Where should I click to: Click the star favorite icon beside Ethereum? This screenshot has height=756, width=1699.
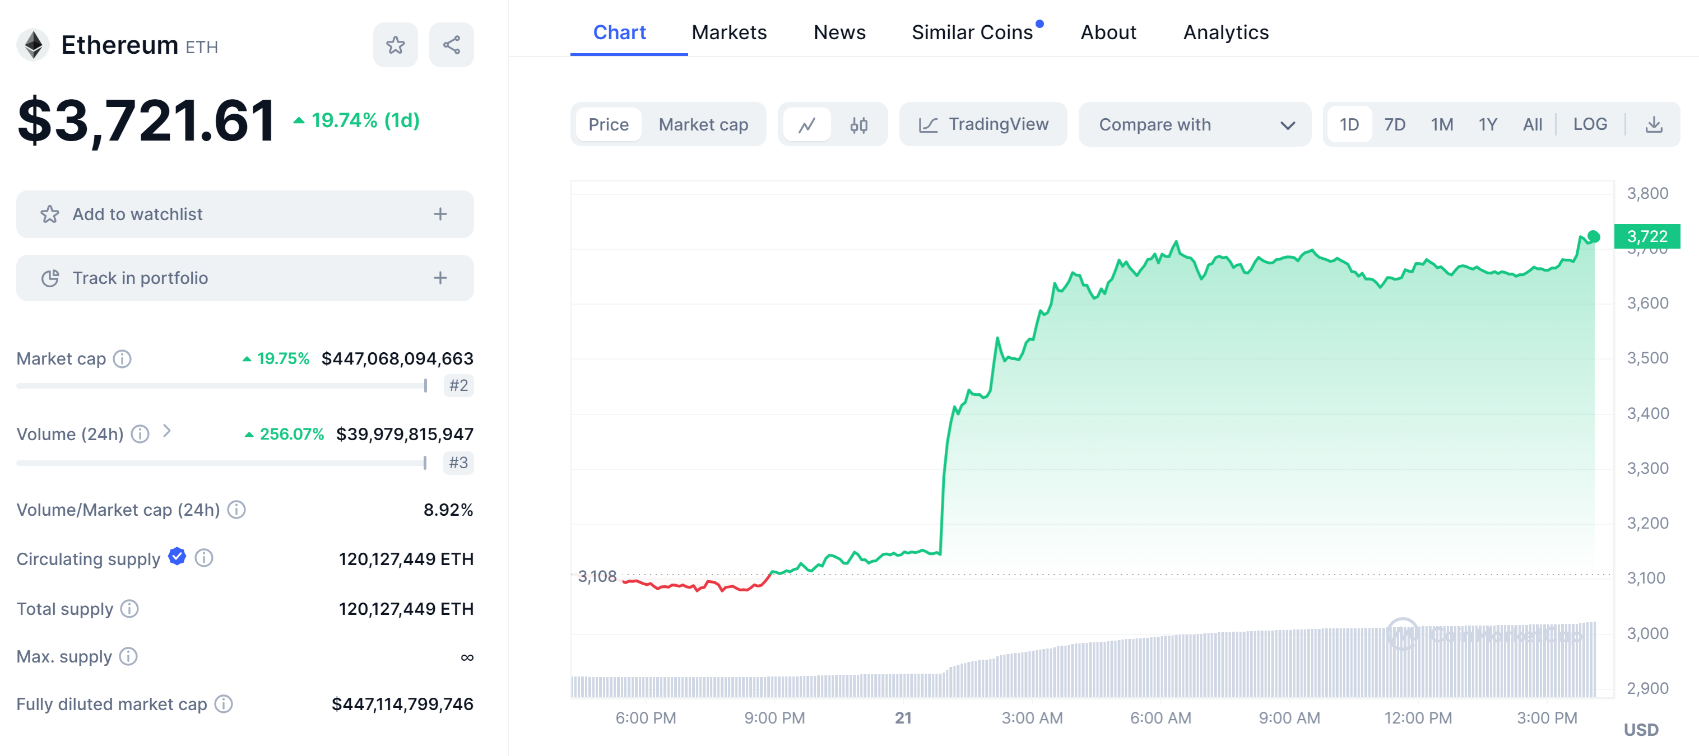[x=395, y=45]
